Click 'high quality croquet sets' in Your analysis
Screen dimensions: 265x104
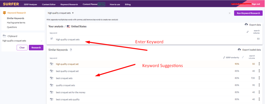[68, 40]
